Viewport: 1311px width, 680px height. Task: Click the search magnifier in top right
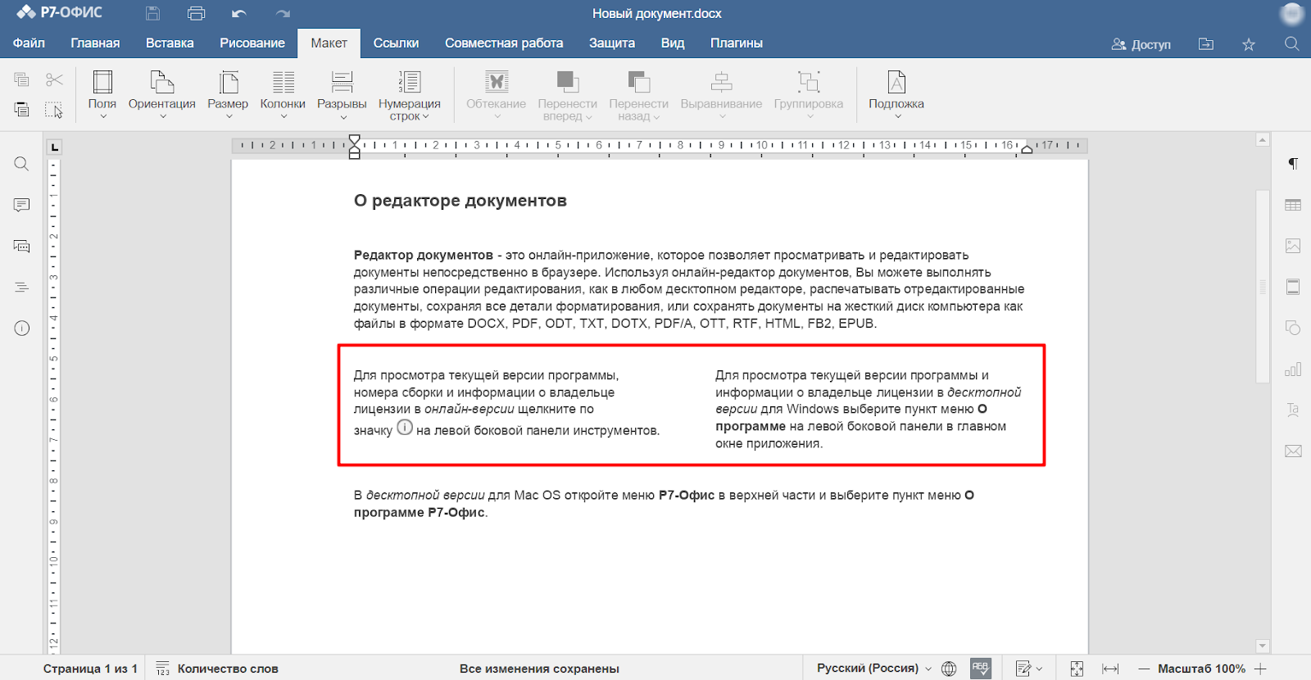pos(1292,44)
